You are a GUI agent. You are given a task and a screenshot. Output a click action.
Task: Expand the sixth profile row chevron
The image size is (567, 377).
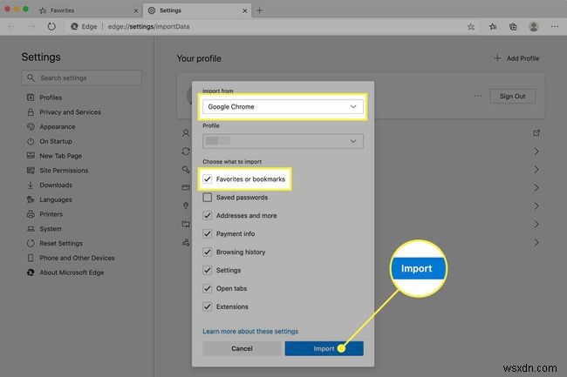click(x=536, y=224)
